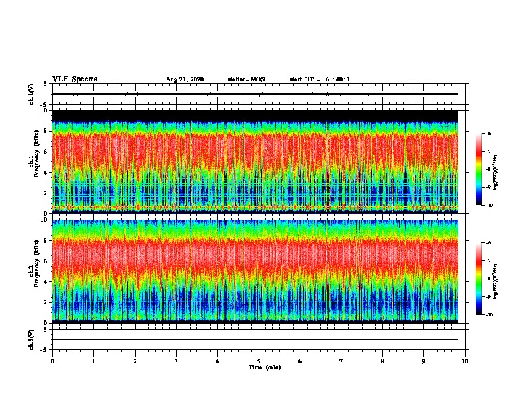Click the ch.1 waveform trace panel
524x405 pixels.
259,94
